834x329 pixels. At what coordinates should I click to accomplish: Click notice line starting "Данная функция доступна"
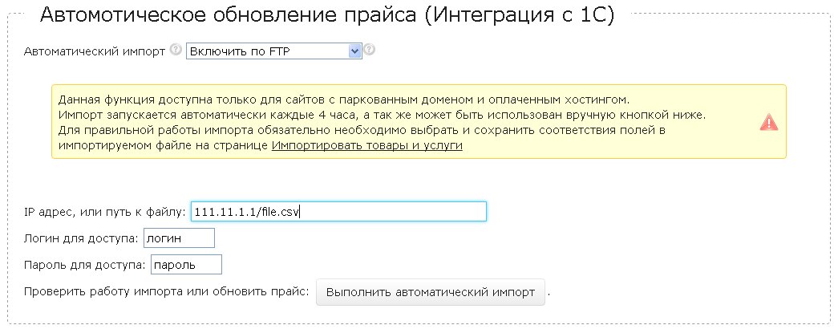coord(345,100)
